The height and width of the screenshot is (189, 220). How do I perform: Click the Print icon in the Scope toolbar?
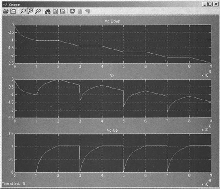pos(6,11)
